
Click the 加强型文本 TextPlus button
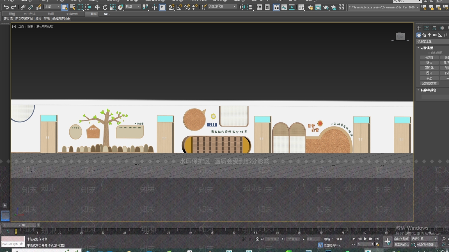click(x=429, y=83)
